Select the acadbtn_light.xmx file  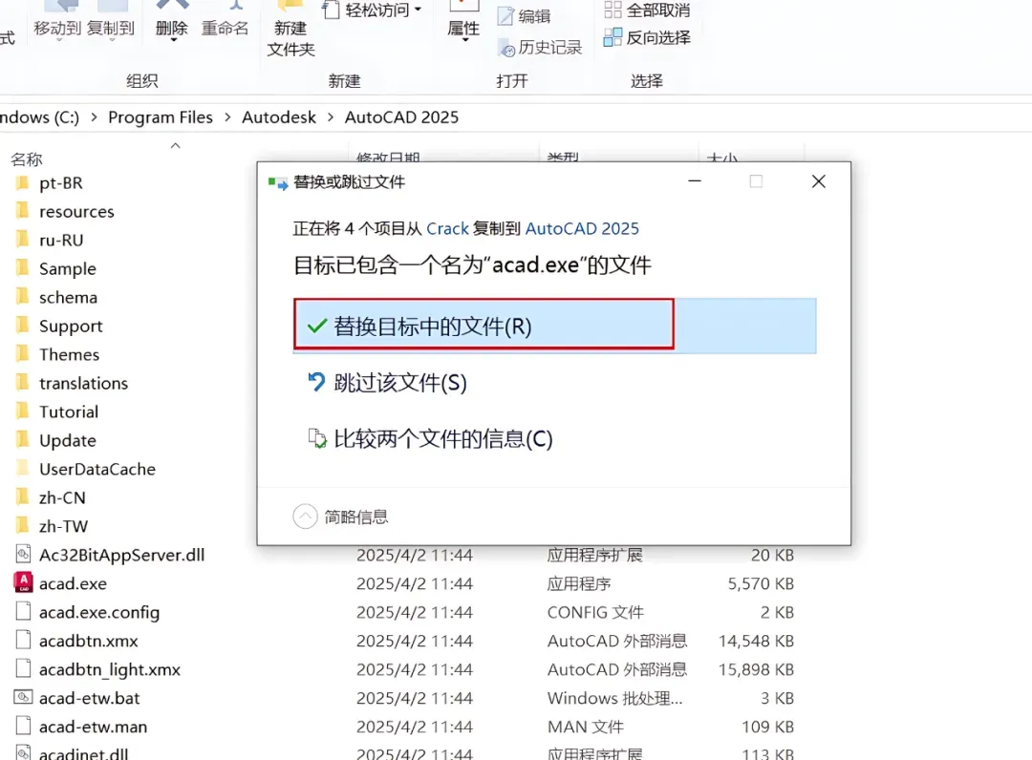109,669
